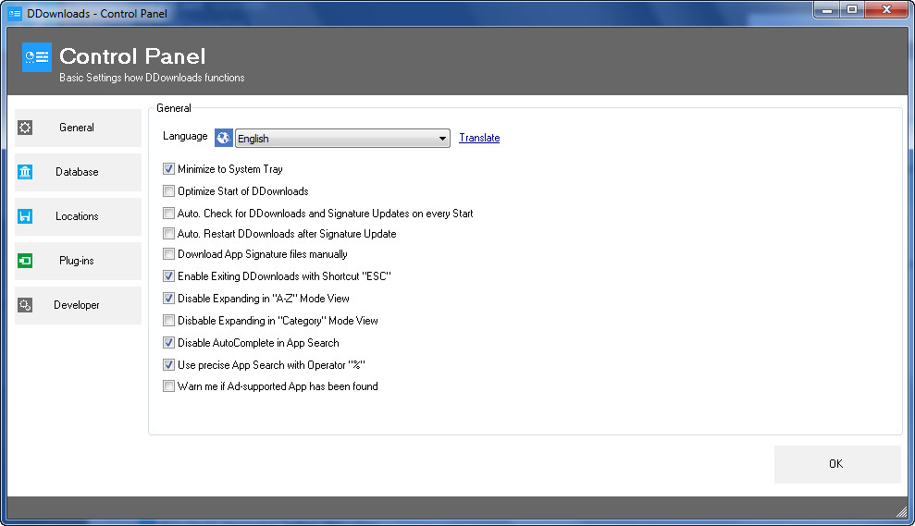Click the blue Control Panel header logo
Viewport: 915px width, 526px height.
[x=37, y=57]
